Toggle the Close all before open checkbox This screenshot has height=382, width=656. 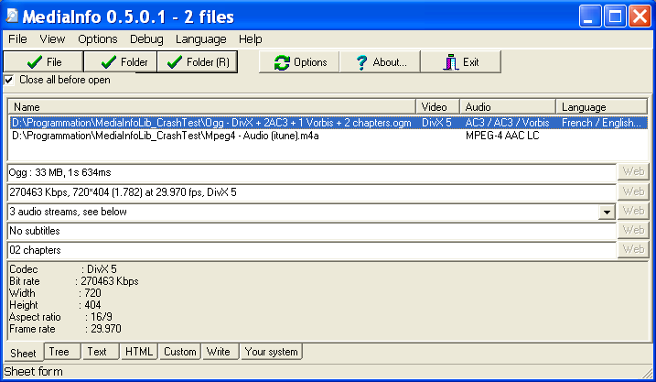point(9,80)
